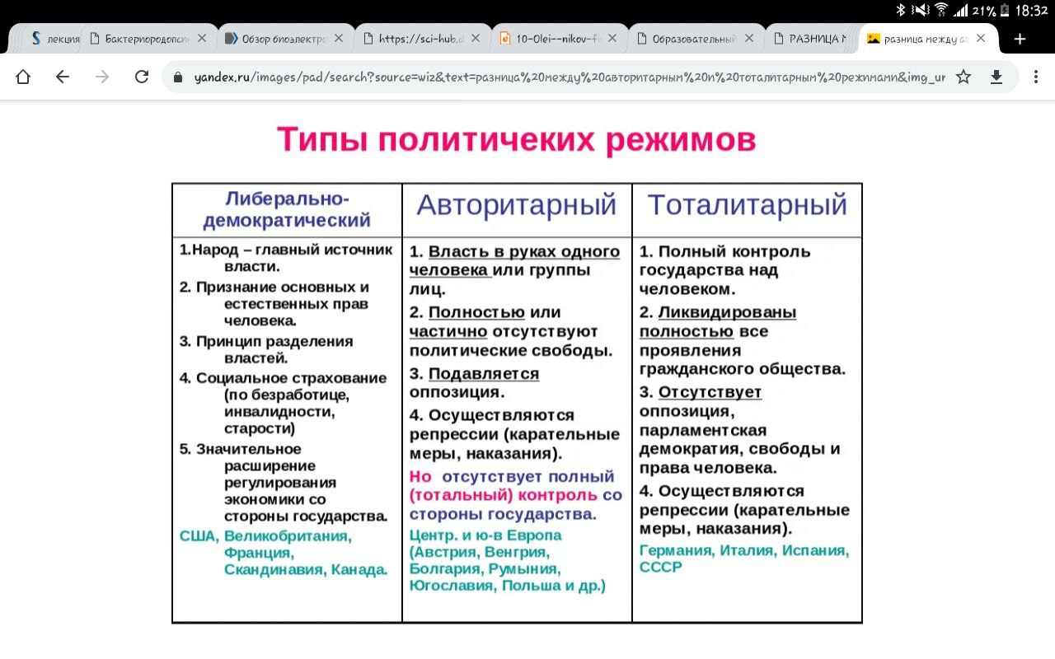
Task: Close the sci-hub tab
Action: 476,38
